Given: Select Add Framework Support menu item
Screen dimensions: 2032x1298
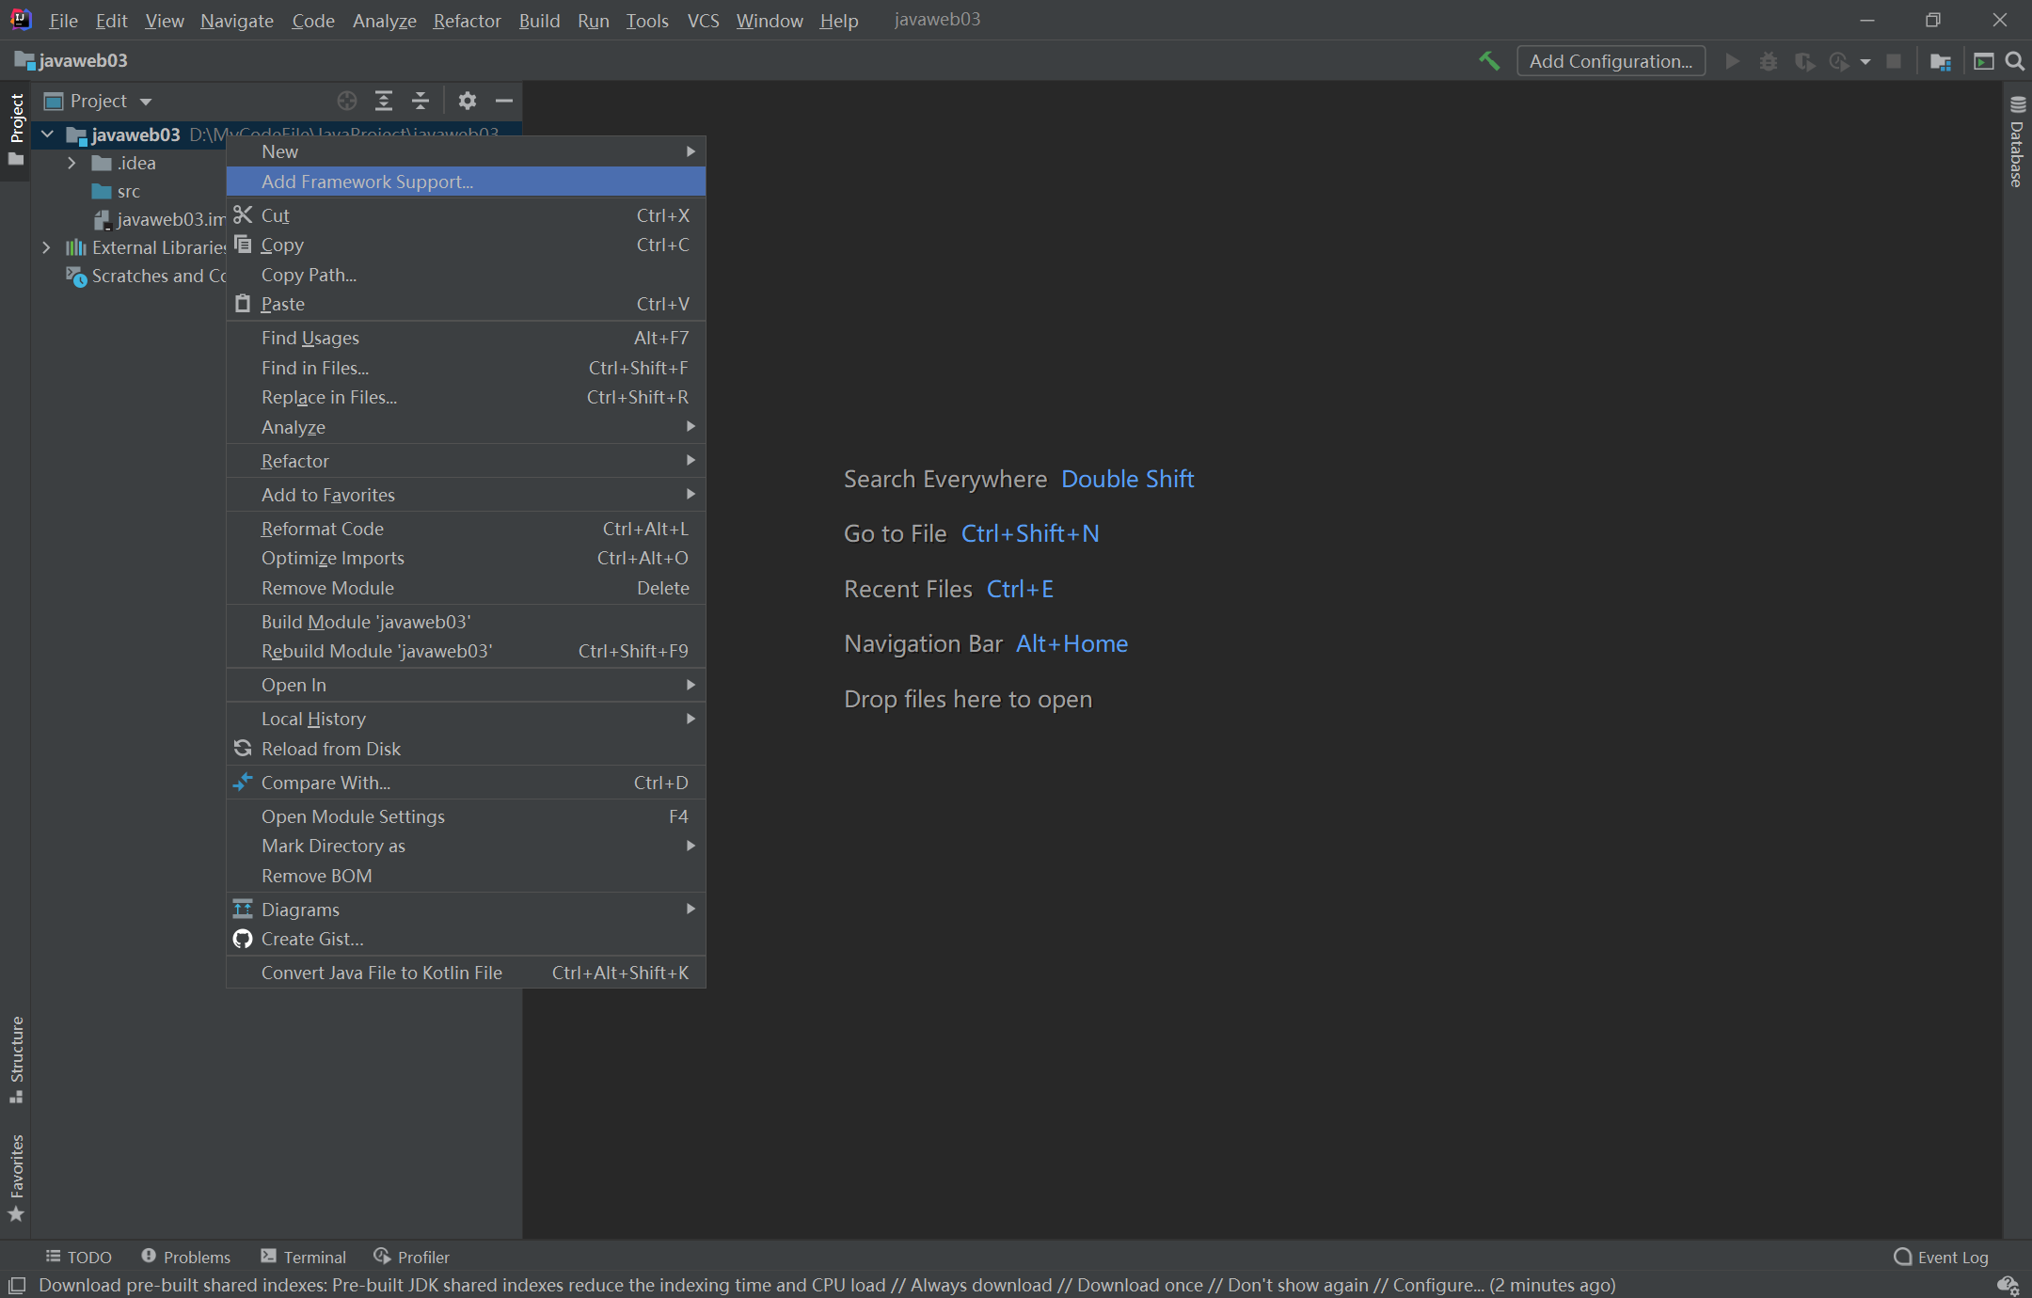Looking at the screenshot, I should pos(367,182).
